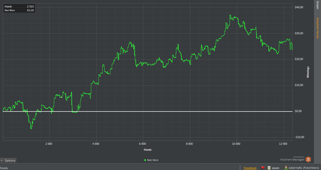Image resolution: width=321 pixels, height=170 pixels.
Task: Click the highlighted data point on graph
Action: pyautogui.click(x=61, y=97)
